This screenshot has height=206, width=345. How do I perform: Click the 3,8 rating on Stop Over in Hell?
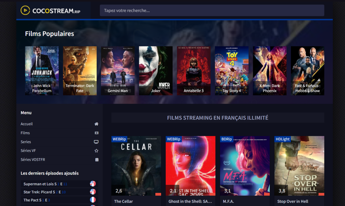[x=282, y=191]
